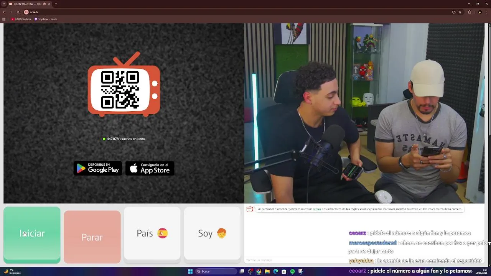Click the taskbar Buscar search box
This screenshot has height=276, width=491.
pos(216,271)
